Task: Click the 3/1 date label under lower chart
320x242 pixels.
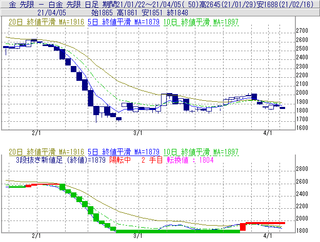Action: 138,236
